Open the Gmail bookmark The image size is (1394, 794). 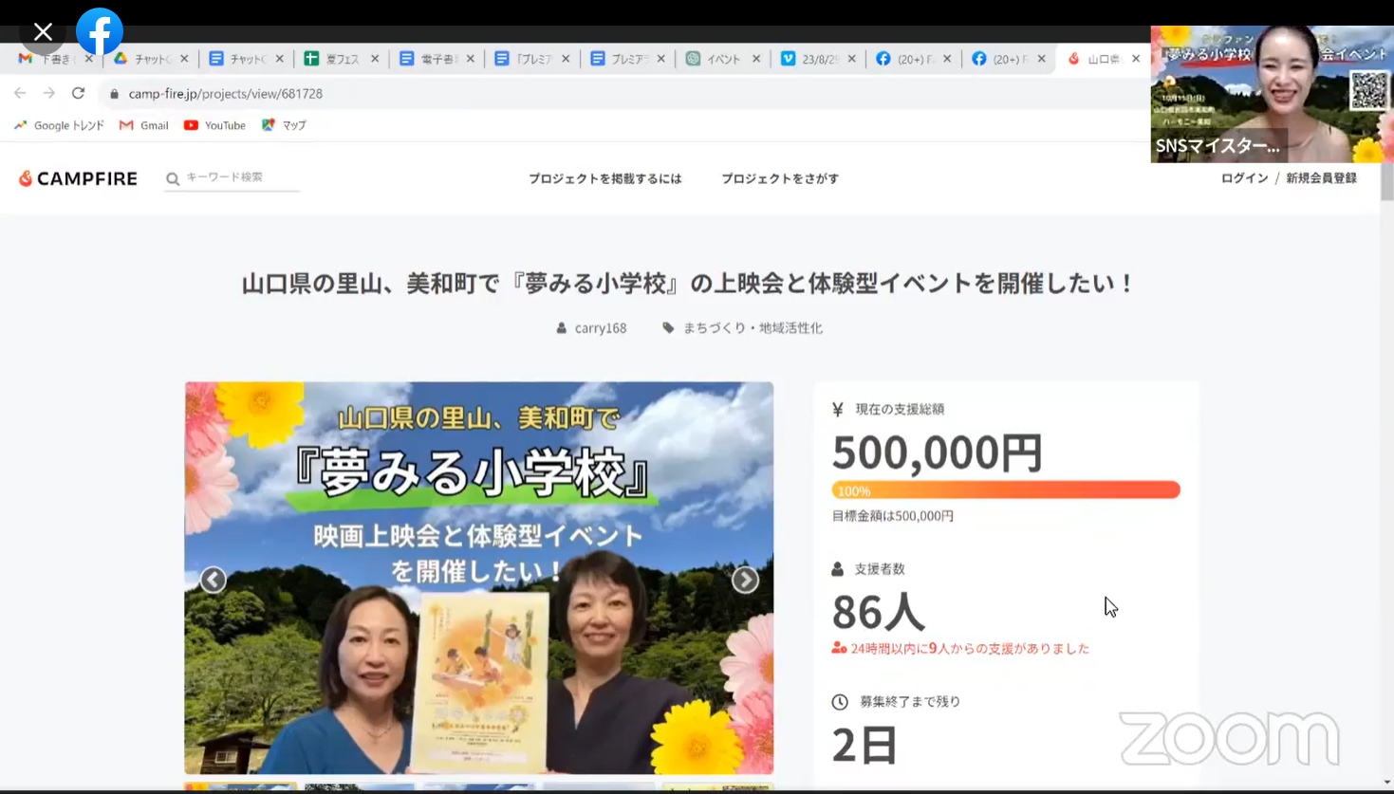pos(144,125)
